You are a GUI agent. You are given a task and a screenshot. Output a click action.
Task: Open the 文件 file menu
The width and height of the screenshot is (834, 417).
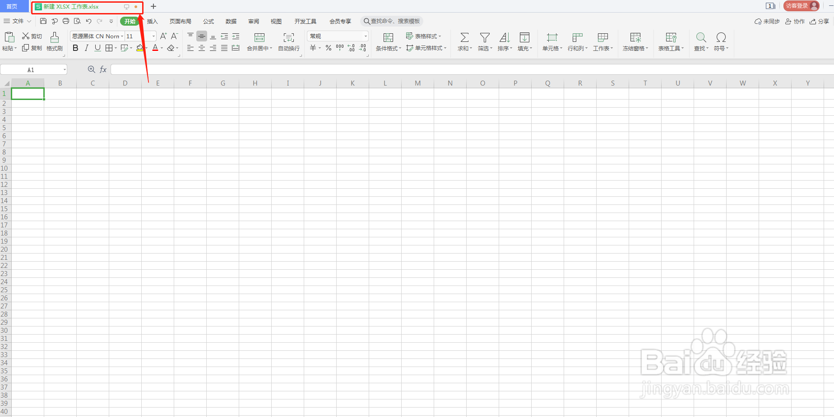pos(17,21)
